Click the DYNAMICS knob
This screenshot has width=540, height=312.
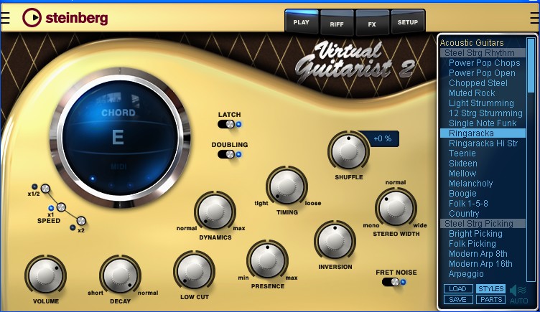(x=215, y=211)
